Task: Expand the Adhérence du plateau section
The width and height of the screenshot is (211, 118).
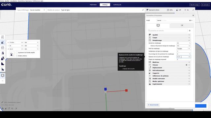Action: tap(169, 76)
